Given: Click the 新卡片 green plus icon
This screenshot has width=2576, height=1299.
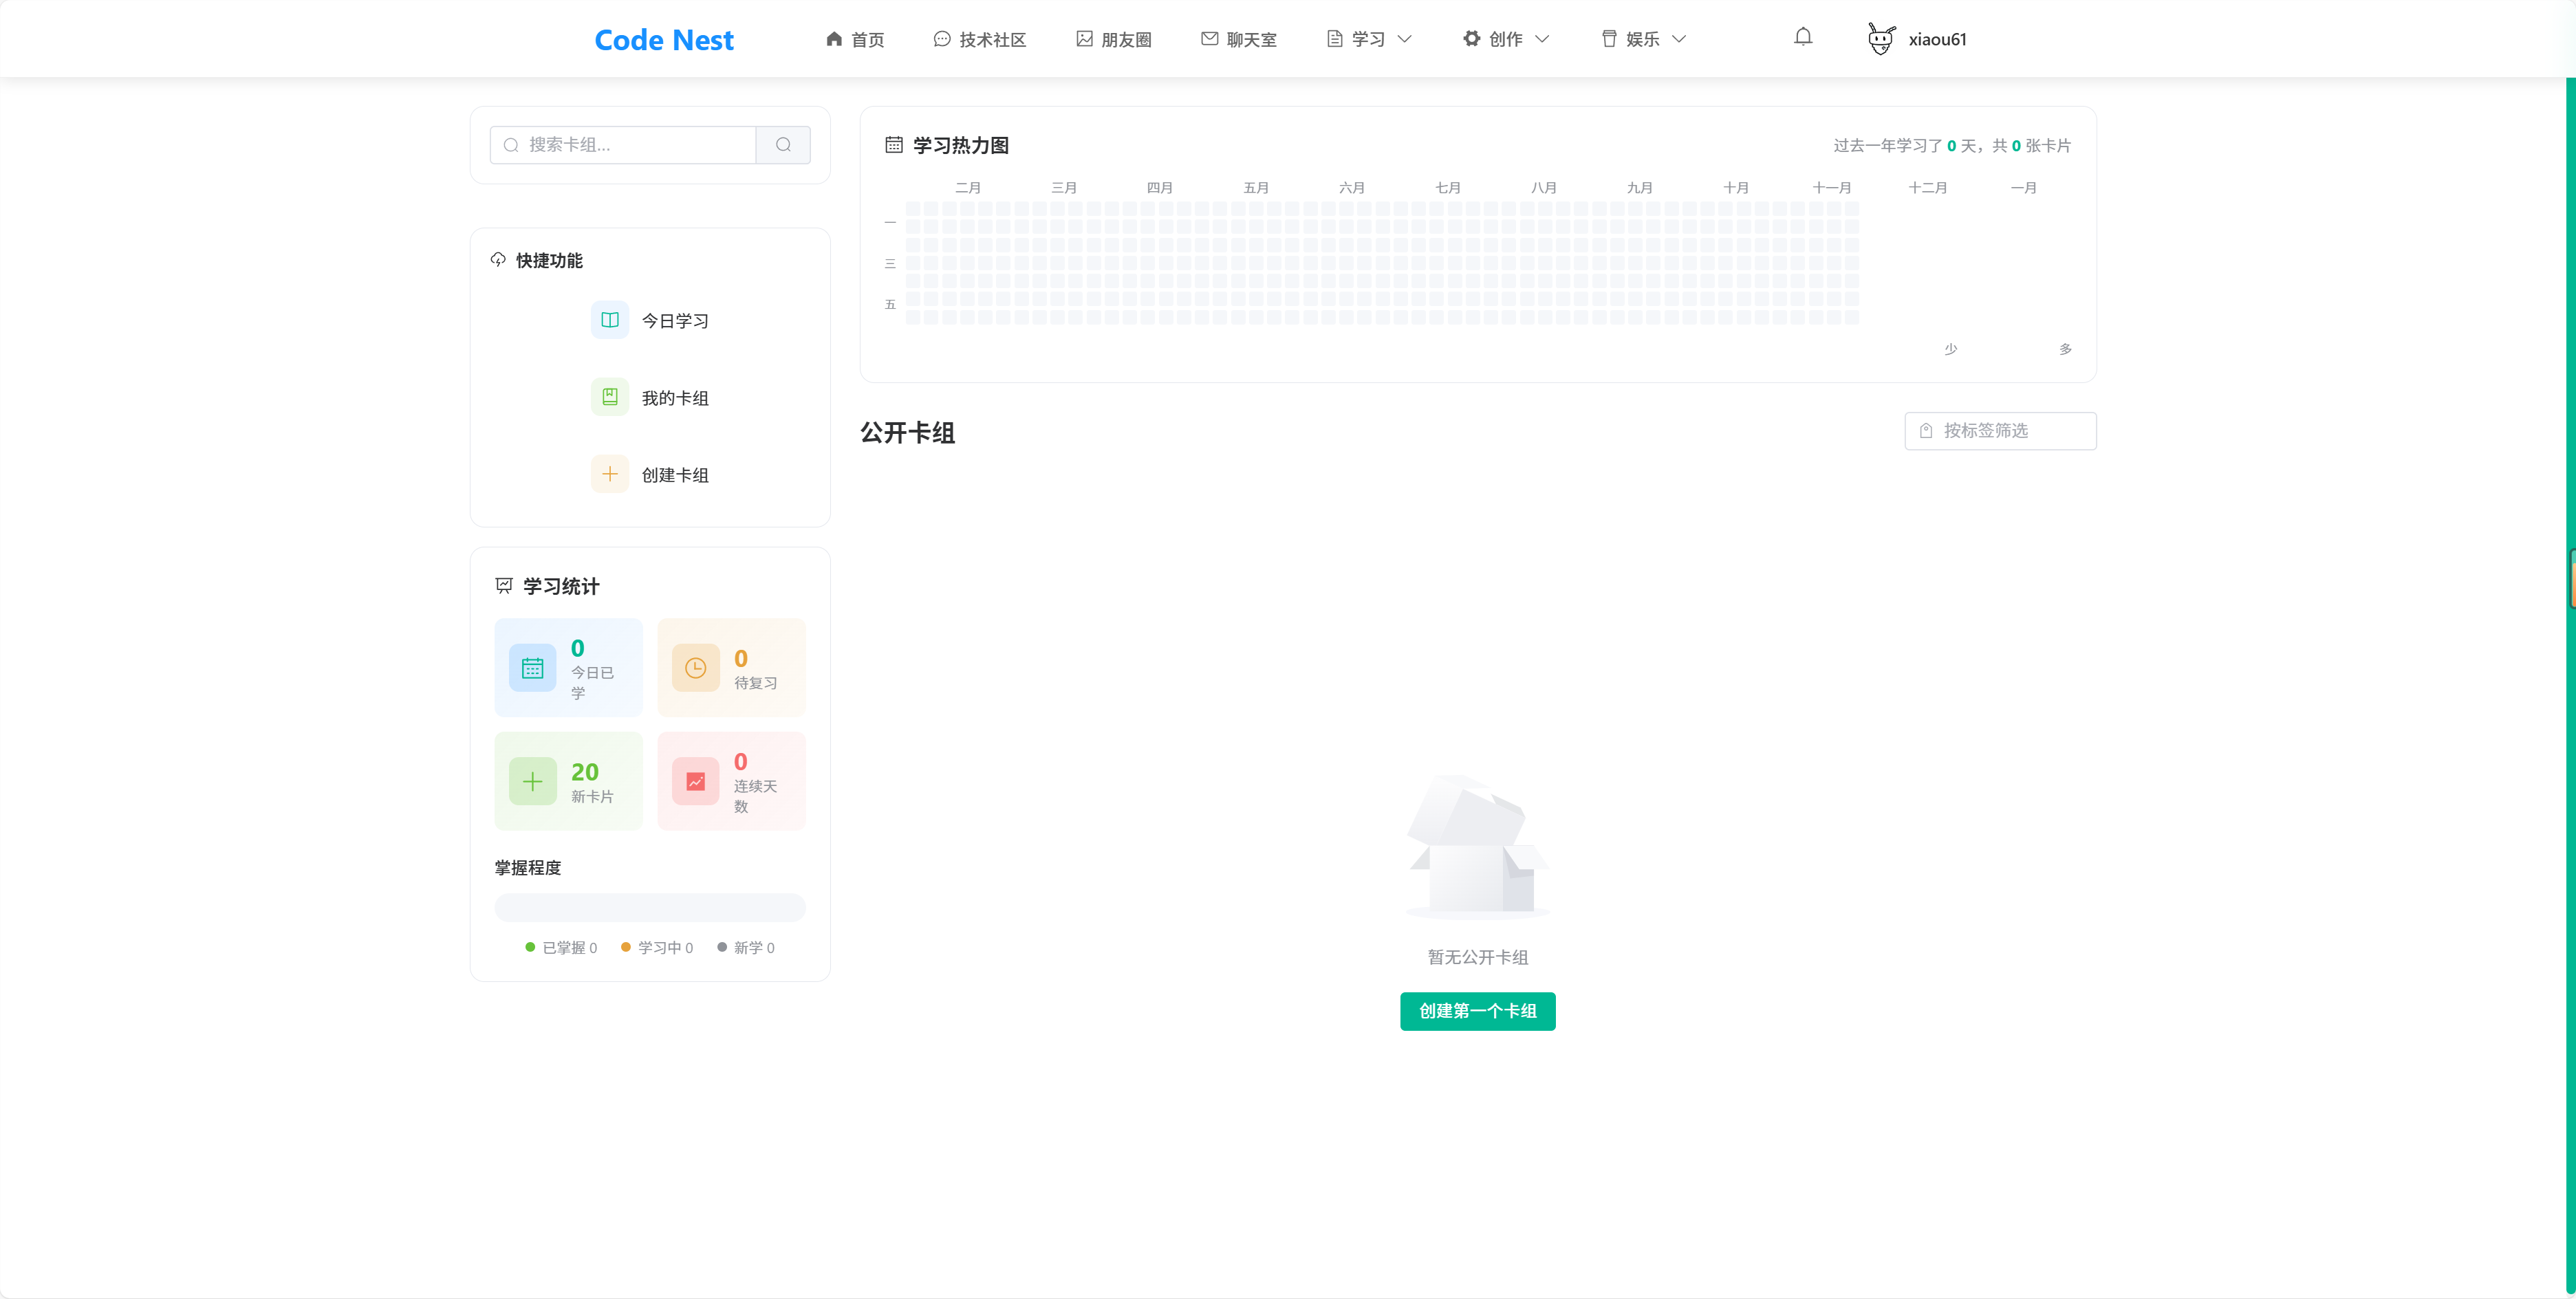Looking at the screenshot, I should (x=532, y=781).
